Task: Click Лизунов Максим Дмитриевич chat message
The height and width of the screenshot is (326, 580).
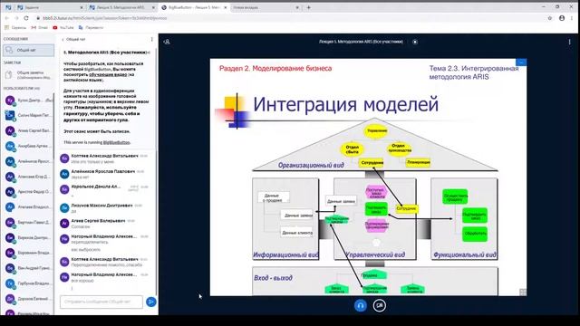Action: point(105,208)
